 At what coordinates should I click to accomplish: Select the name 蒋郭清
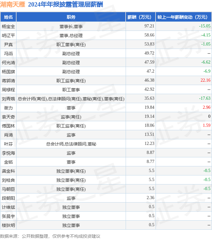pyautogui.click(x=8, y=81)
